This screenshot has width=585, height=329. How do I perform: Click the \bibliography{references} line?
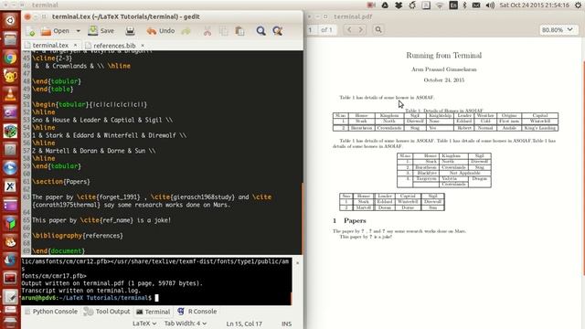pyautogui.click(x=78, y=236)
